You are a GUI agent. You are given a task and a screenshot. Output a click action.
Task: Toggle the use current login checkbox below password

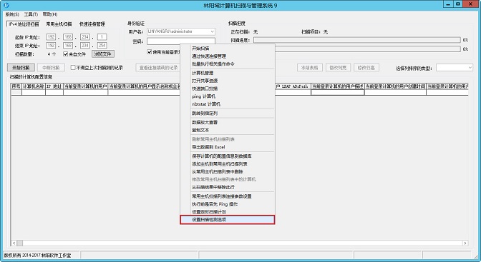coord(150,52)
